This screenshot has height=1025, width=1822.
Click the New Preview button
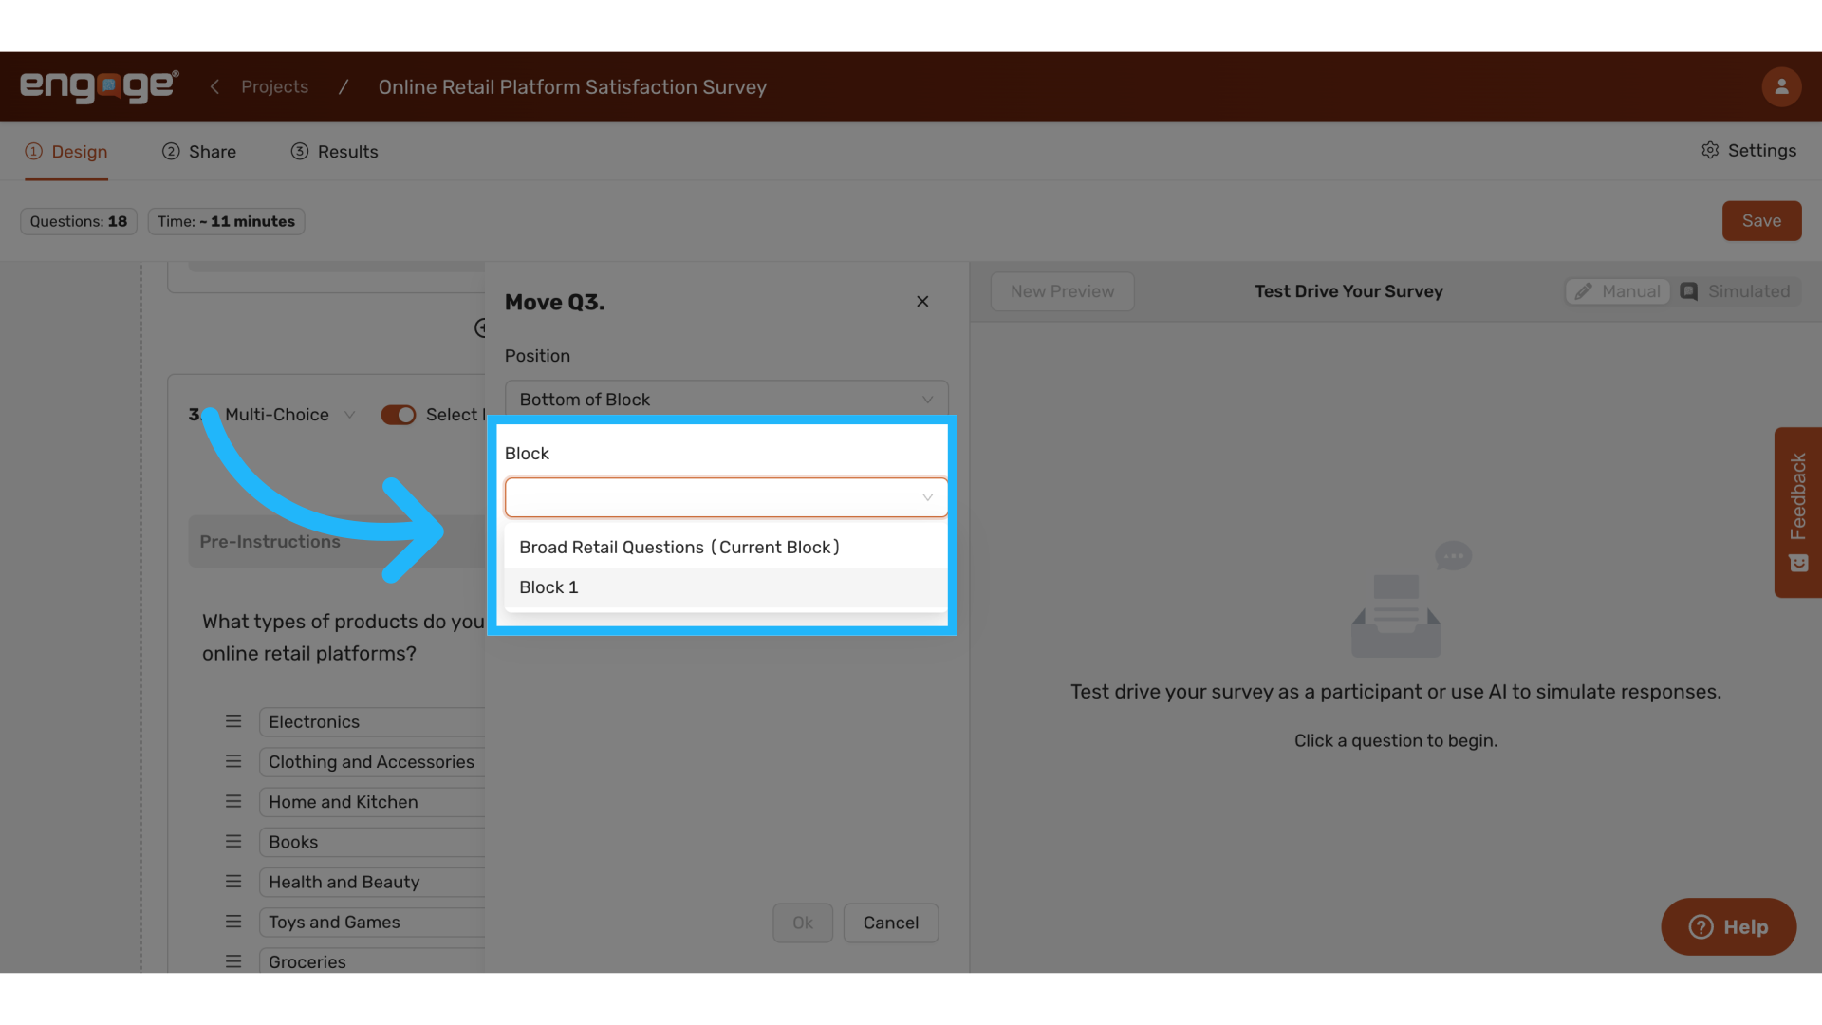(x=1062, y=291)
